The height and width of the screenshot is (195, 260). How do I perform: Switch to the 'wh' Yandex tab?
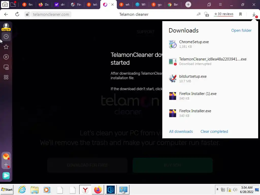(x=124, y=5)
